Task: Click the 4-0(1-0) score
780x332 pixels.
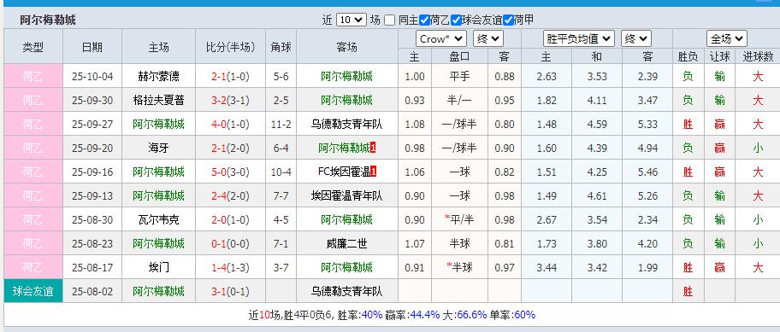Action: (230, 124)
